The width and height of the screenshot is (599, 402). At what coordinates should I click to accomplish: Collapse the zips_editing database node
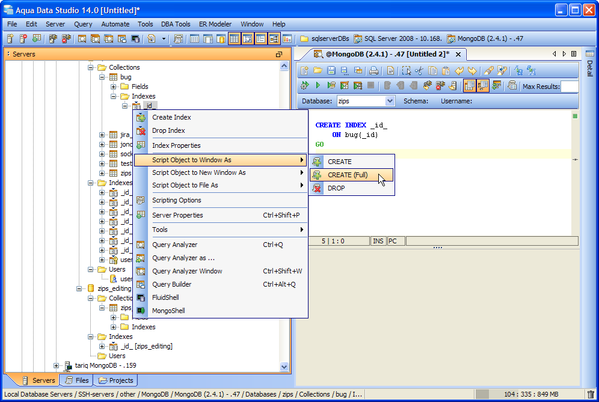click(x=79, y=288)
